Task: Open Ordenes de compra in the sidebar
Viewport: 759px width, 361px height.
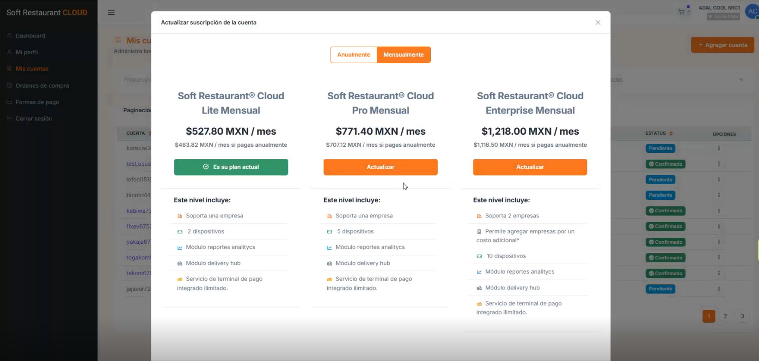Action: tap(42, 85)
